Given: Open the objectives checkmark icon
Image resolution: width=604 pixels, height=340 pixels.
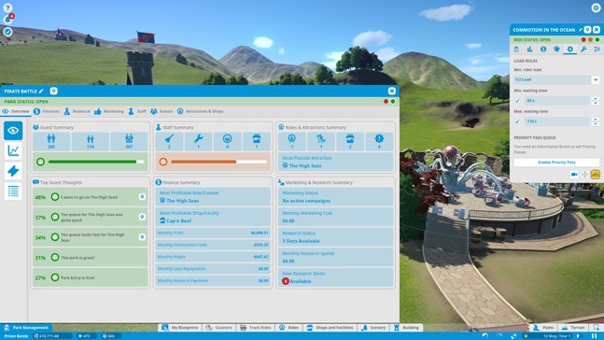Looking at the screenshot, I should click(7, 32).
